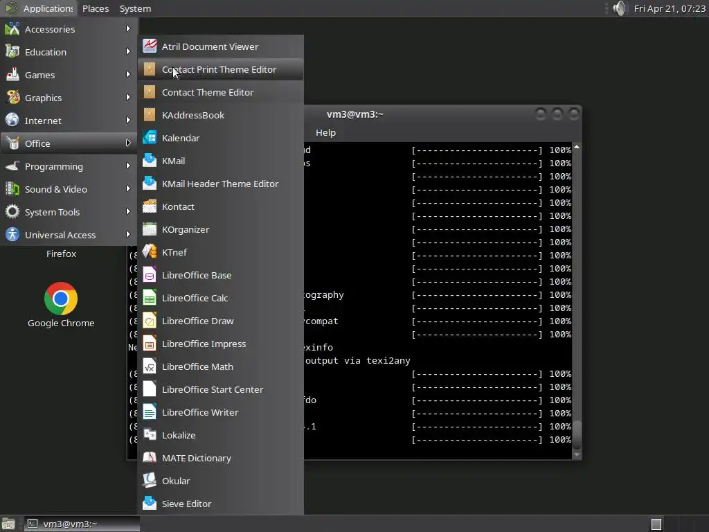Select the Office category
Image resolution: width=709 pixels, height=532 pixels.
coord(69,143)
